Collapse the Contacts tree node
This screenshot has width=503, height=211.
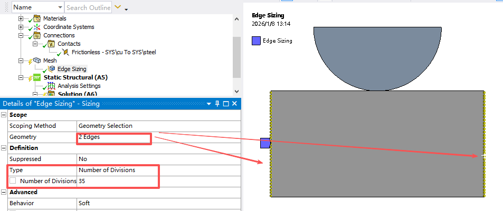(35, 44)
